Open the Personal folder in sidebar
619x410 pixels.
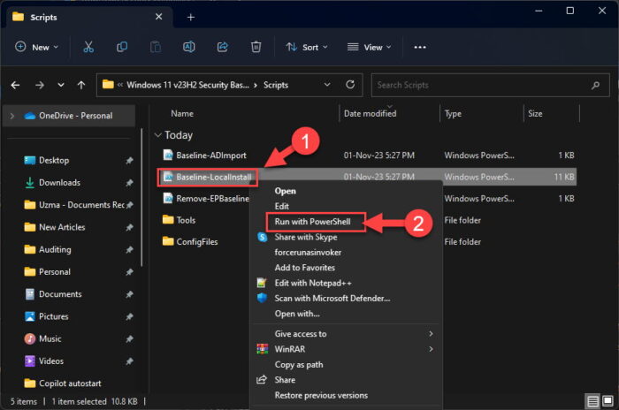point(55,272)
